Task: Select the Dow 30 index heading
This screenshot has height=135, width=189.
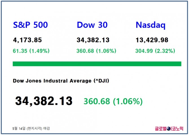Action: 92,25
